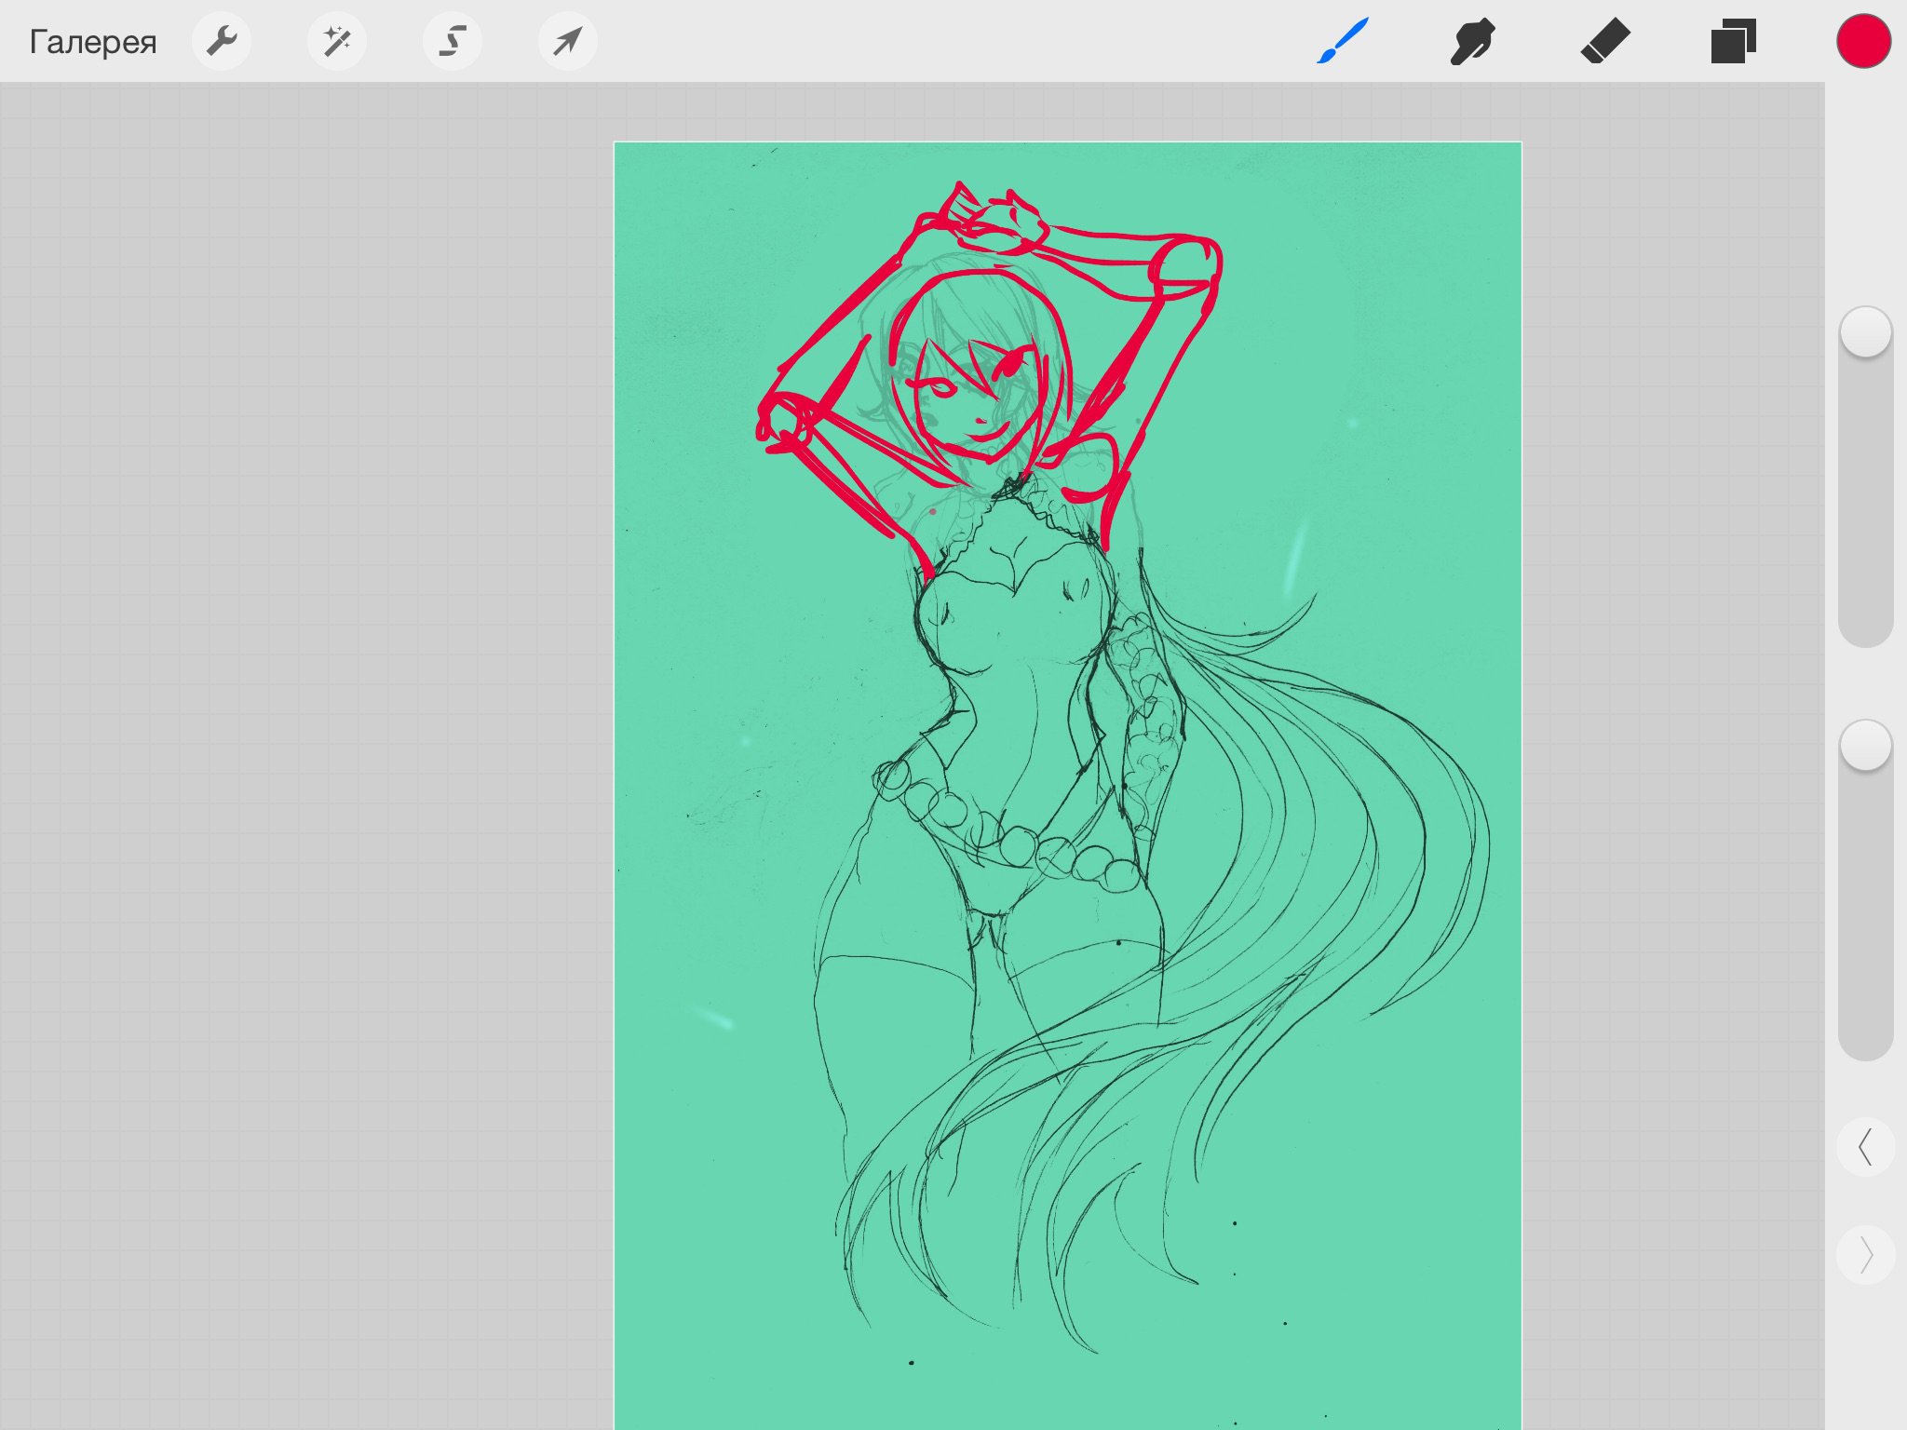
Task: Select the Smudge finger tool
Action: pos(1473,41)
